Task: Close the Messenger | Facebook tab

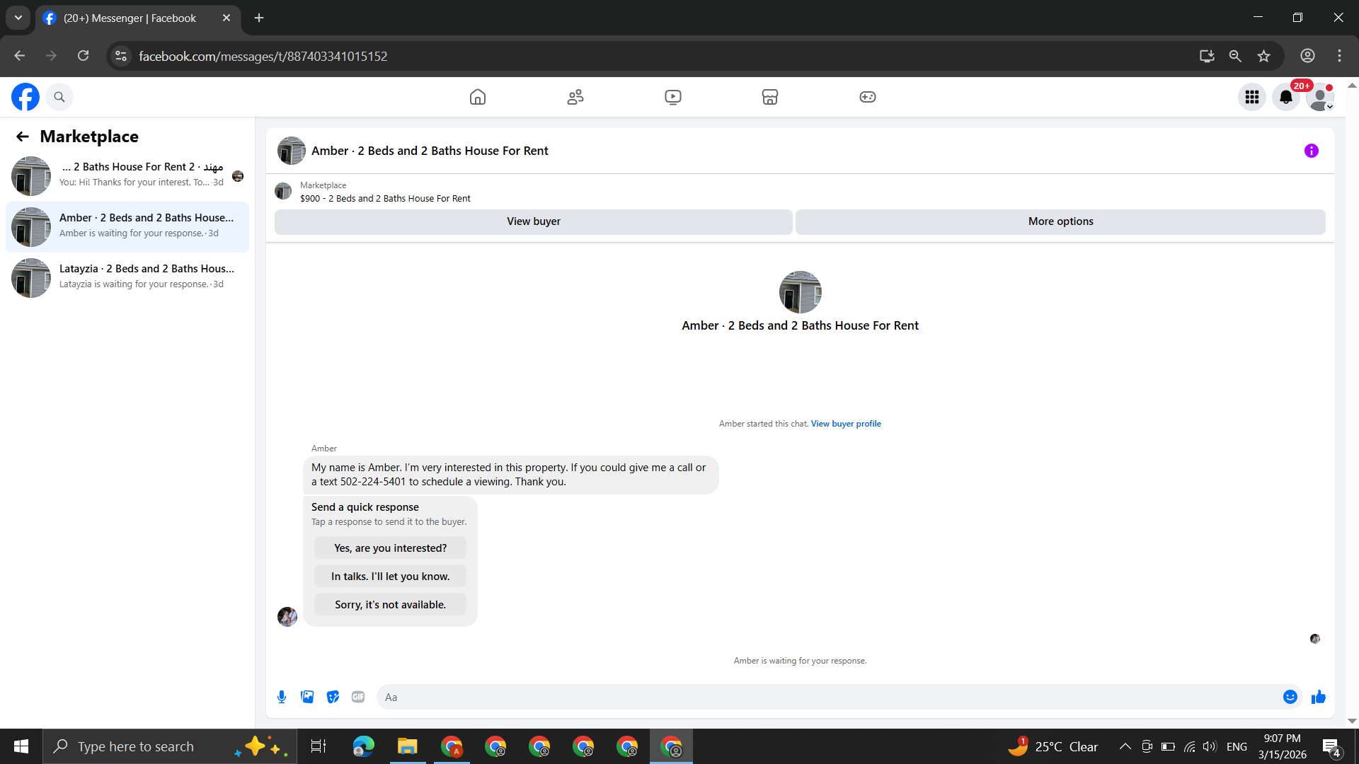Action: coord(226,18)
